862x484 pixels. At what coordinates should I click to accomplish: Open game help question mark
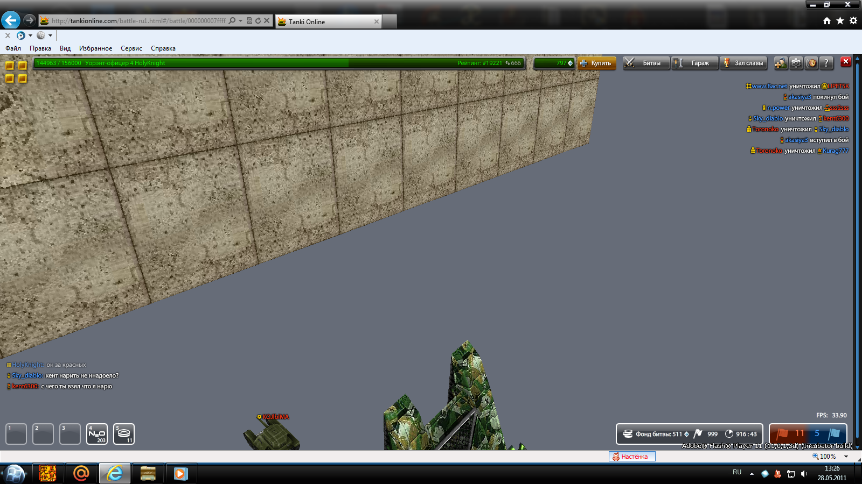tap(826, 63)
